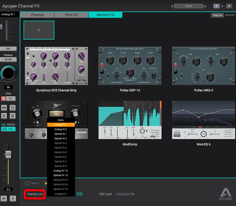Click the circular group icon beside 48V

point(13,108)
